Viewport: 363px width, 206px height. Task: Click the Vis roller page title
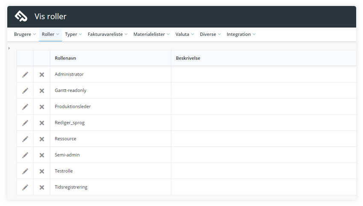click(50, 16)
